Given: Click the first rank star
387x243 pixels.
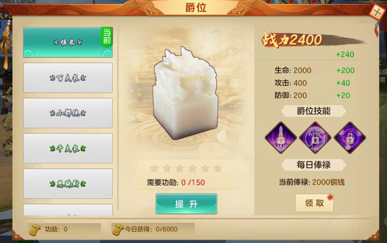Looking at the screenshot, I should pos(154,168).
